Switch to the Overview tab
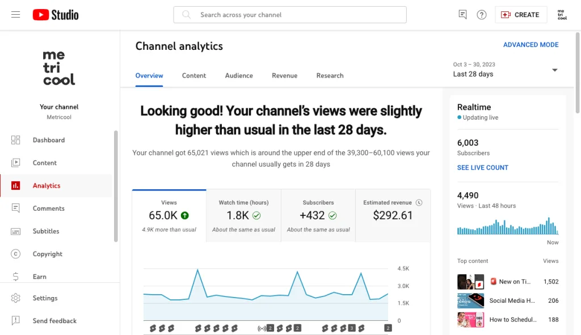The image size is (581, 335). tap(149, 75)
